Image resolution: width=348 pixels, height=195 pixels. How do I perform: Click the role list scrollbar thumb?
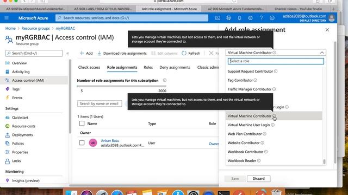tap(324, 161)
